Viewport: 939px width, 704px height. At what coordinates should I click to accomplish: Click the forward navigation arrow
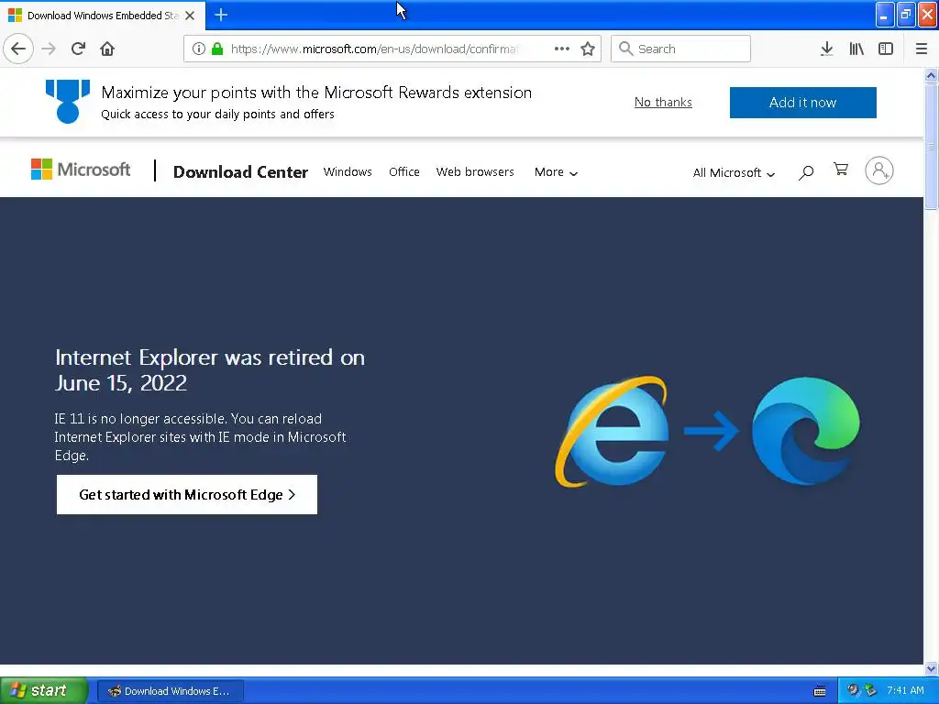(49, 49)
